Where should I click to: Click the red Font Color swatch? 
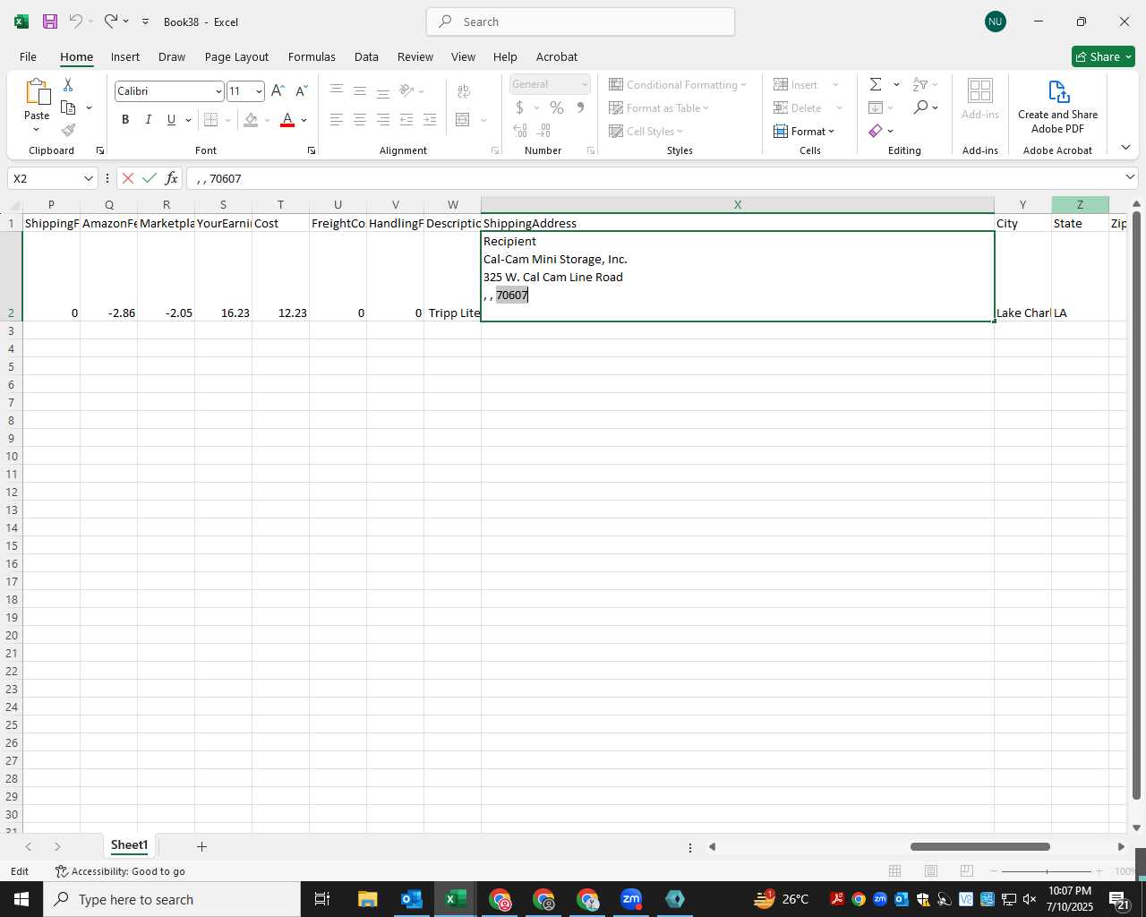point(287,119)
